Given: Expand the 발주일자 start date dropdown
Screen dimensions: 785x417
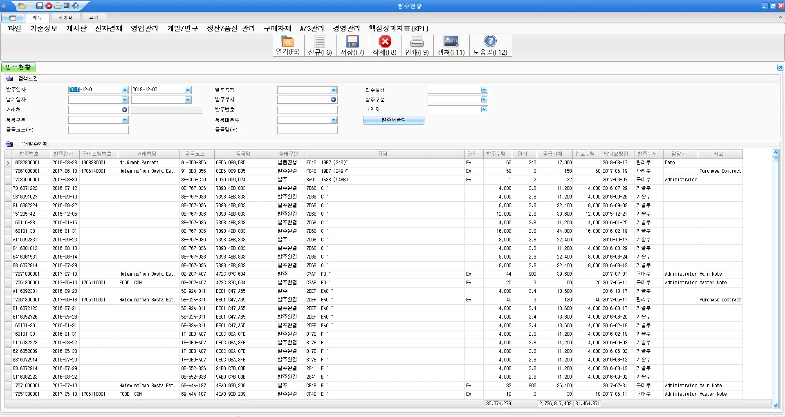Looking at the screenshot, I should coord(125,90).
